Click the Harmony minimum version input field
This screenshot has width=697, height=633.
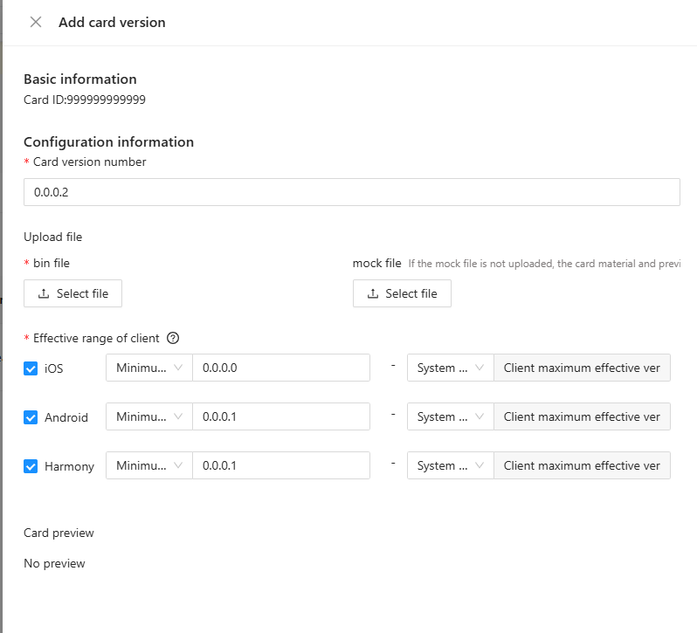click(280, 465)
